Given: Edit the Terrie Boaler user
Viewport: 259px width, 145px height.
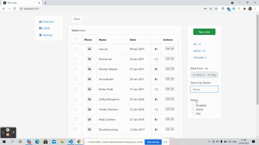Looking at the screenshot, I should pos(168,79).
